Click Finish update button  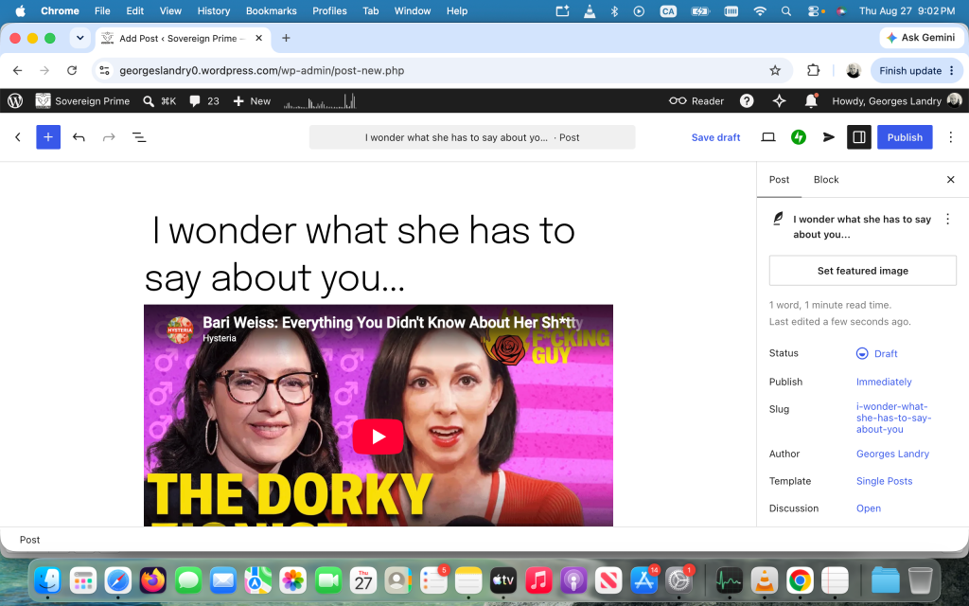coord(917,70)
